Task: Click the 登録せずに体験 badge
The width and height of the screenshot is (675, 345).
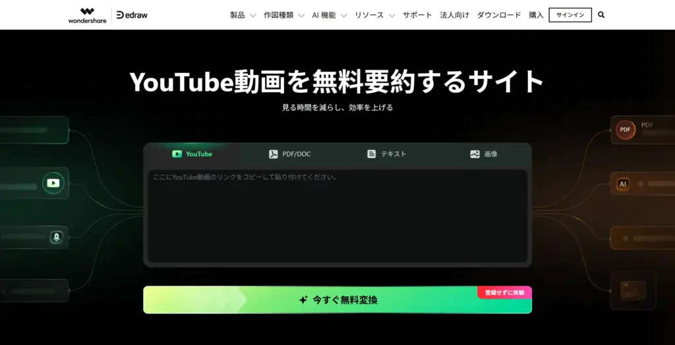Action: pos(504,292)
